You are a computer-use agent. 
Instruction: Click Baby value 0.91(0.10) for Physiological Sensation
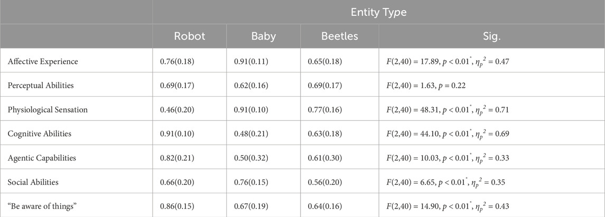pyautogui.click(x=251, y=109)
